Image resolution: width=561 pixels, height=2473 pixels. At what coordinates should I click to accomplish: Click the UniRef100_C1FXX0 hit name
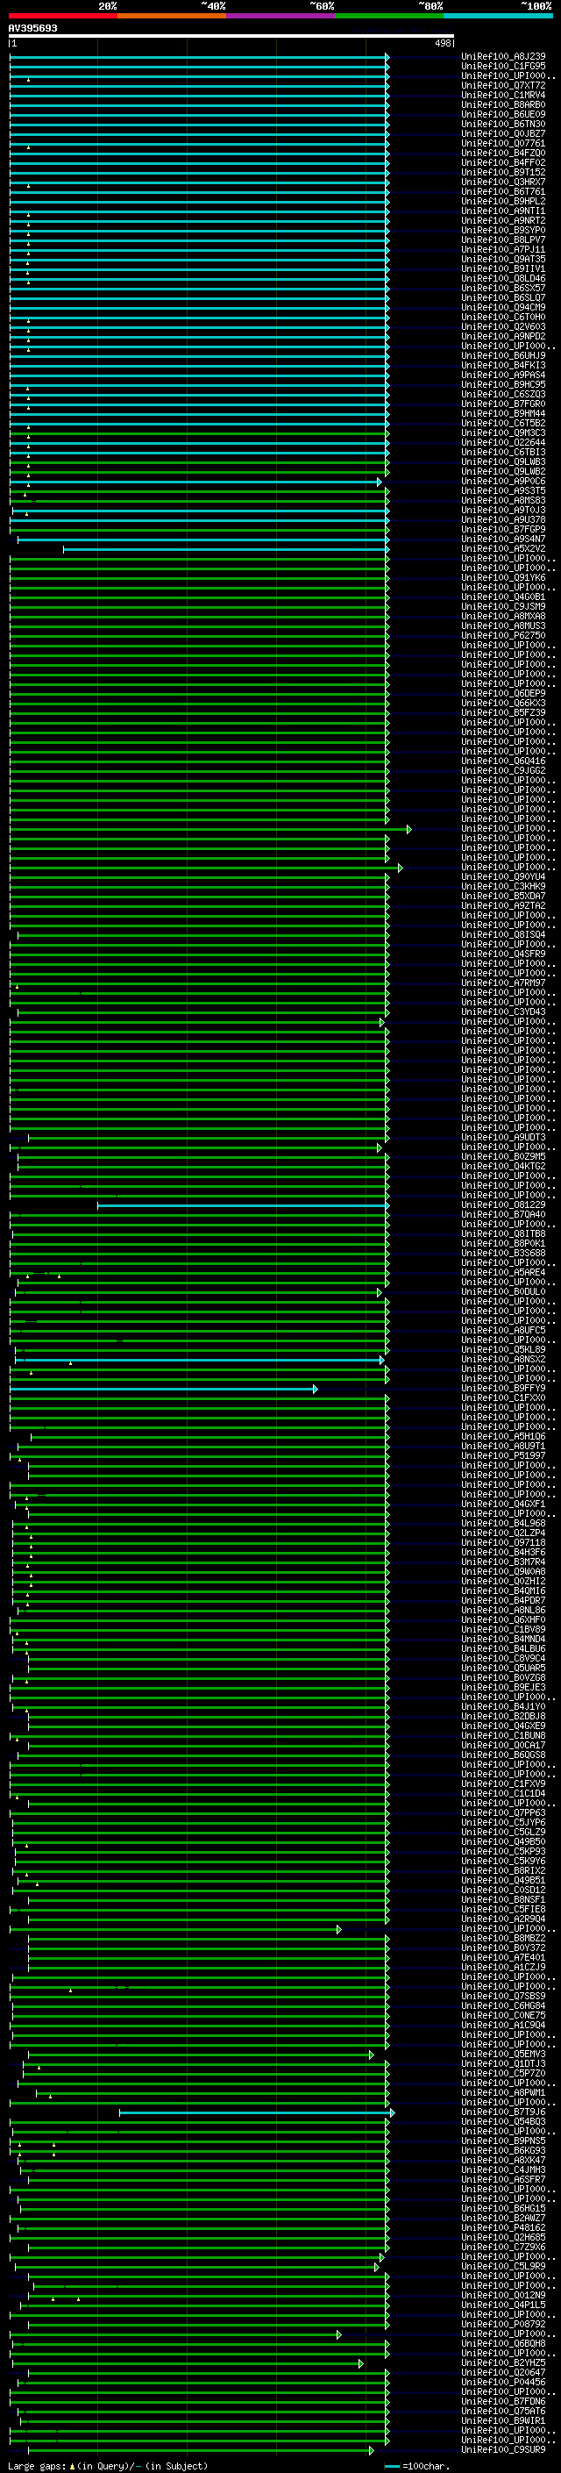pyautogui.click(x=503, y=1398)
